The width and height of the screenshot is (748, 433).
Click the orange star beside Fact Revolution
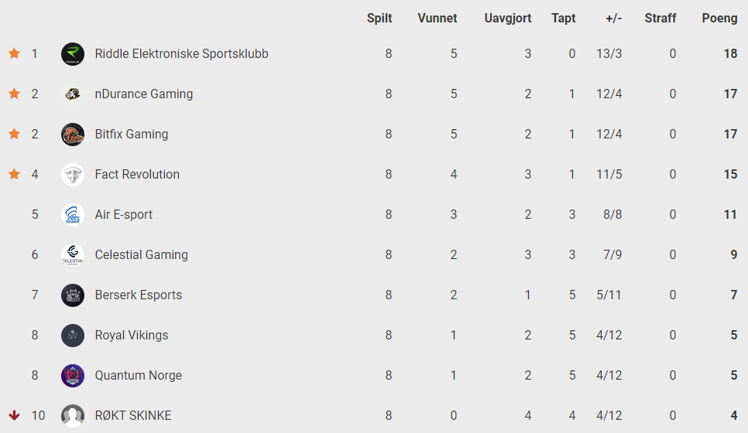pos(14,174)
